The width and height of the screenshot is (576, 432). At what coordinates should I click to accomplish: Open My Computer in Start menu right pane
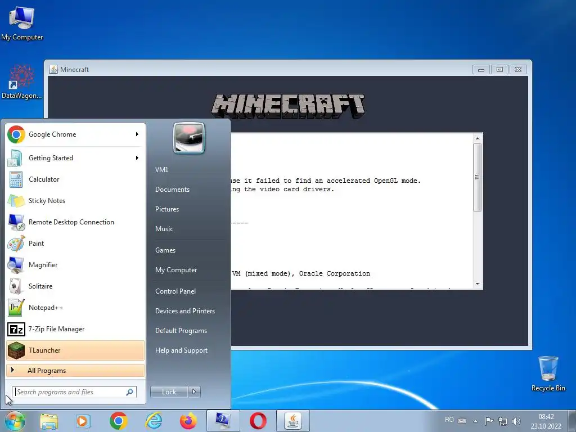pyautogui.click(x=176, y=270)
